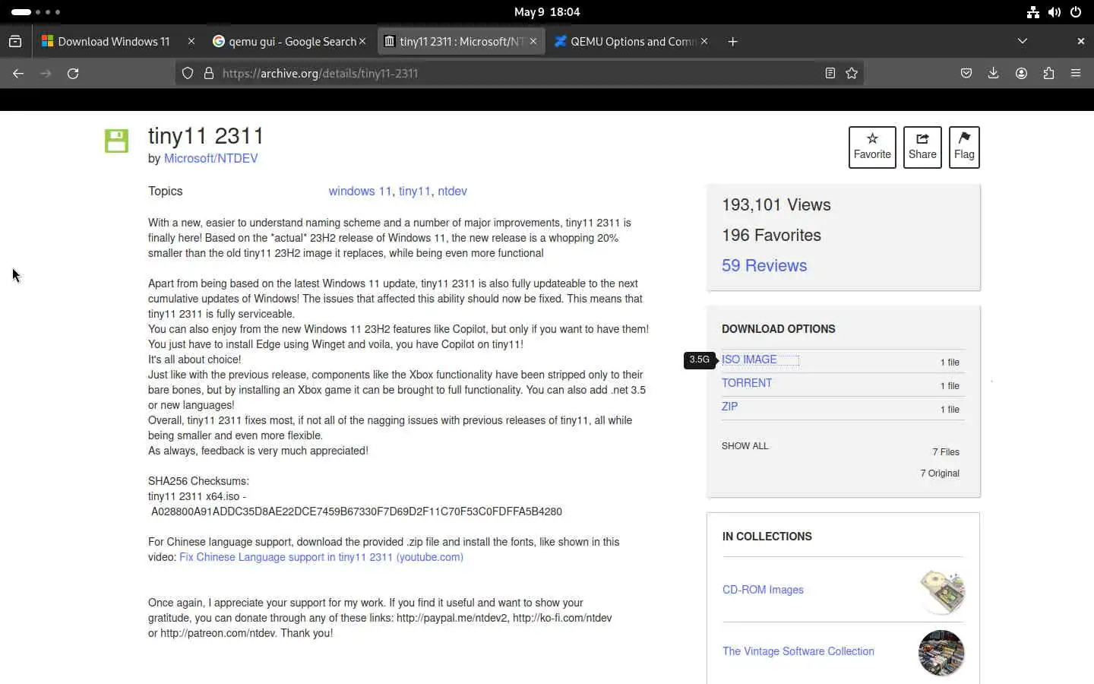Open the system volume icon
Screen dimensions: 1094x684
pos(1054,12)
